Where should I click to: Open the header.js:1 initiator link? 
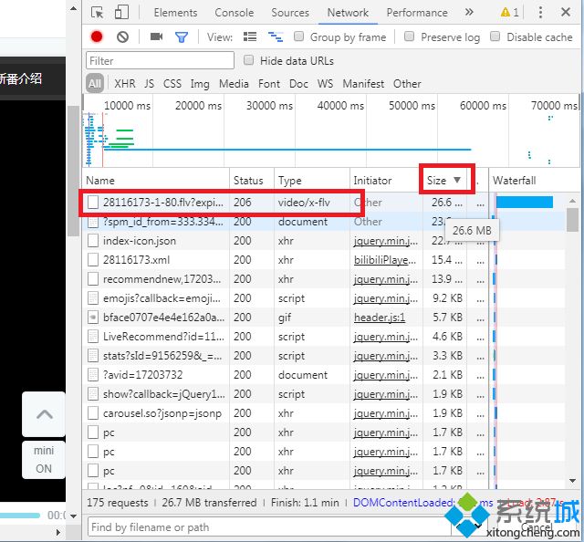[380, 318]
